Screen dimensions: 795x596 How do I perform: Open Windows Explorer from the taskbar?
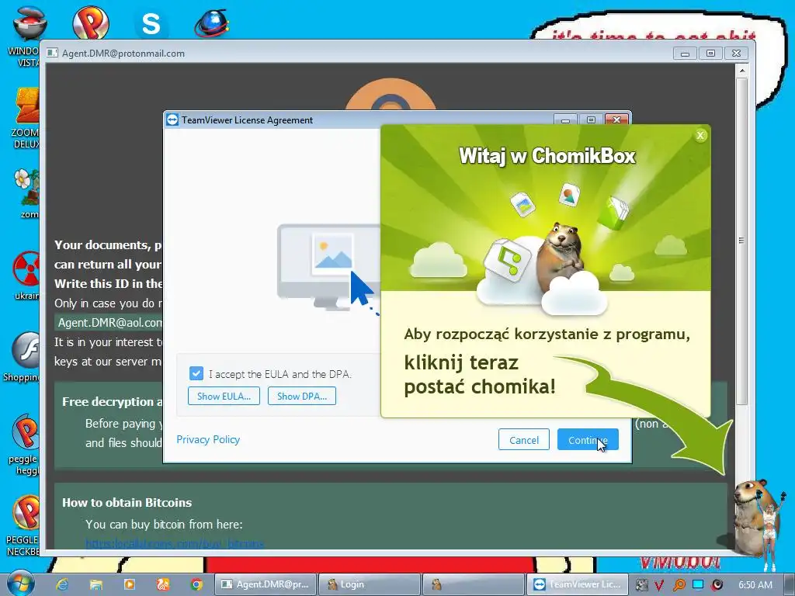(x=95, y=584)
